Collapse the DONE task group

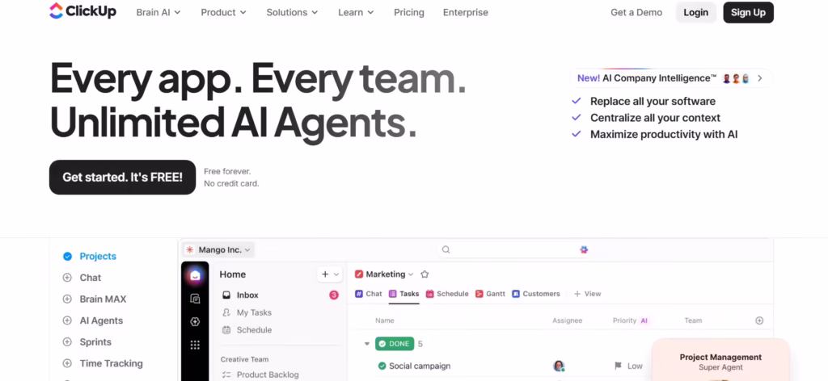point(367,344)
